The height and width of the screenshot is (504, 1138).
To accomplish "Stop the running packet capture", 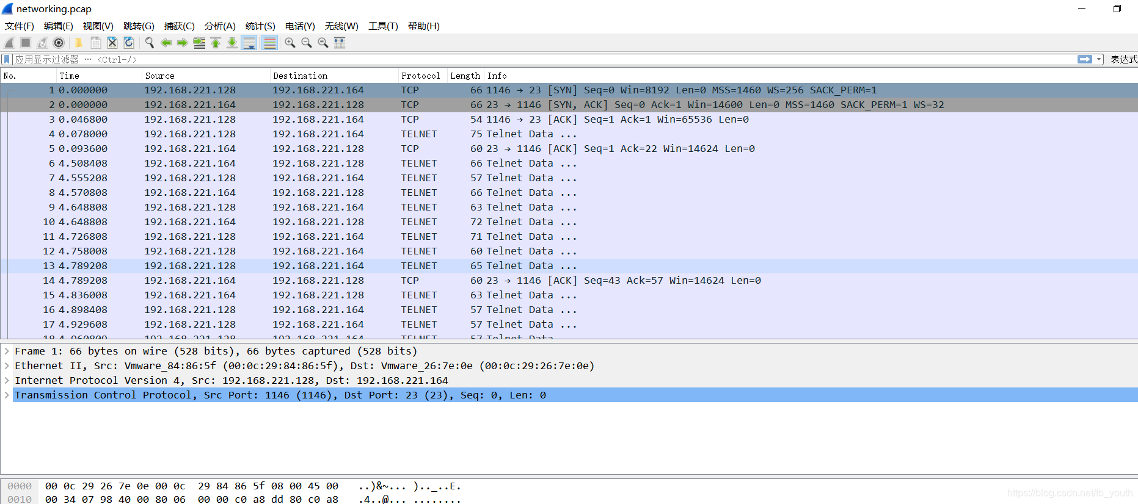I will (x=26, y=43).
